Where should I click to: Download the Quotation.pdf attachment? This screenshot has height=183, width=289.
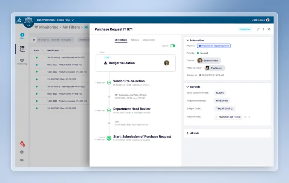pos(249,117)
